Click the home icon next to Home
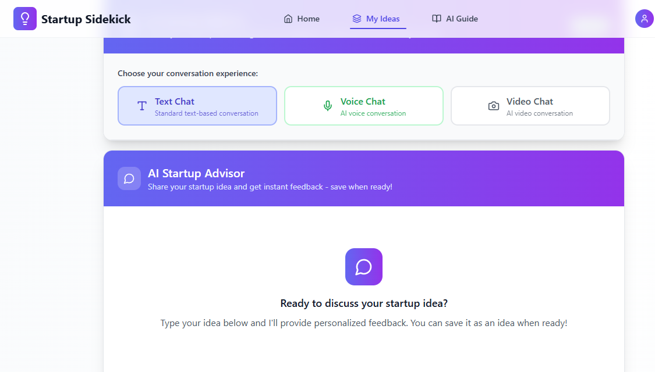 point(286,18)
